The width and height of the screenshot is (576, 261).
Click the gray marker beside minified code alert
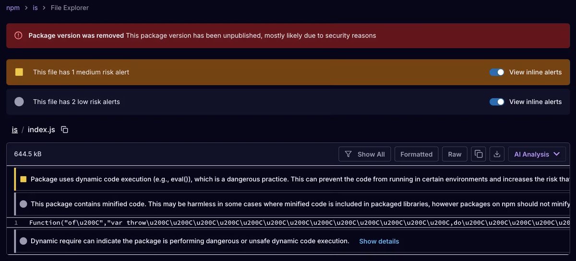coord(23,204)
